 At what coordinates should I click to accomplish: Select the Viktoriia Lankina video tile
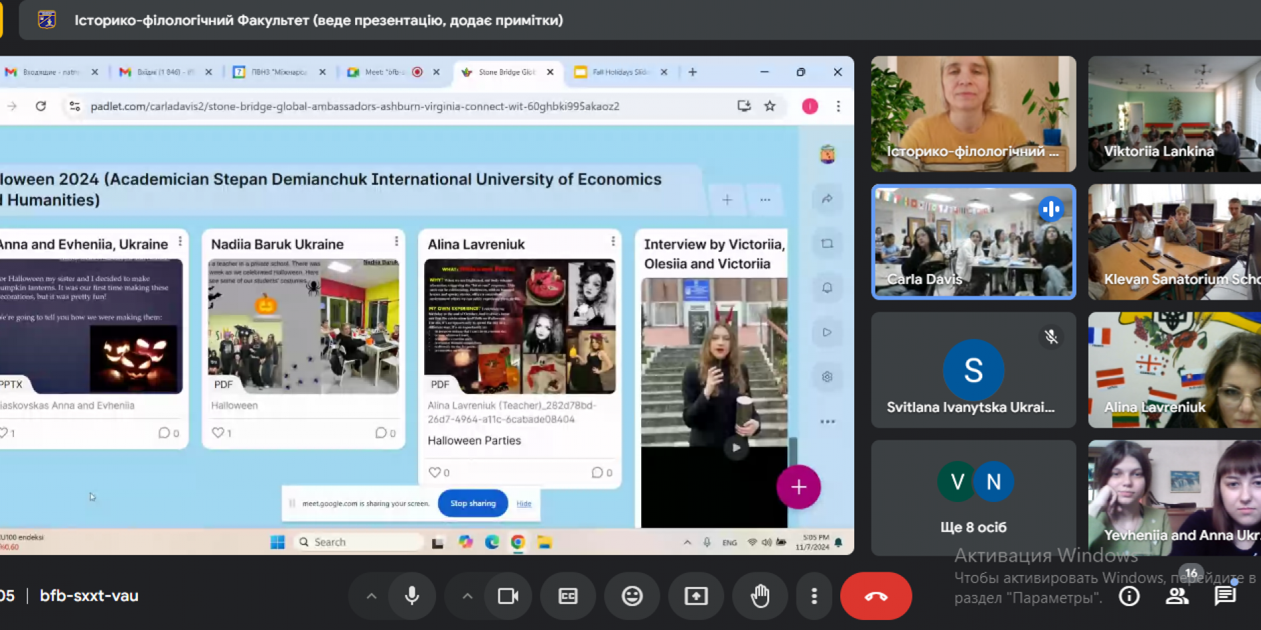(x=1174, y=113)
